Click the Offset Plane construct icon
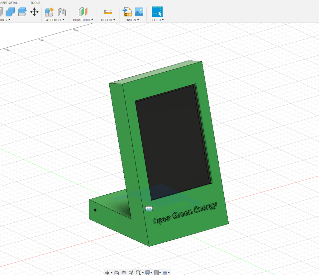319x275 pixels. click(x=83, y=12)
